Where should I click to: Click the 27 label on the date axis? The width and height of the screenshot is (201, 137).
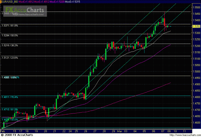pyautogui.click(x=95, y=131)
